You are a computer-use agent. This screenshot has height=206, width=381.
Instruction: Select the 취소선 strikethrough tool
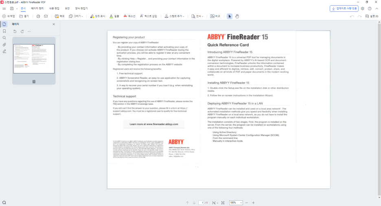tap(129, 16)
